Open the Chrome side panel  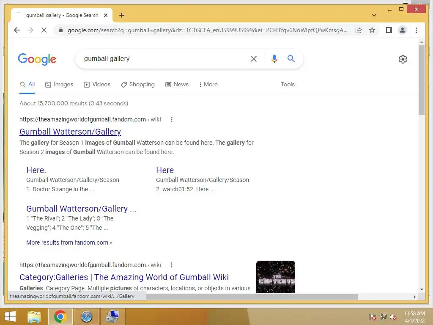pos(389,30)
